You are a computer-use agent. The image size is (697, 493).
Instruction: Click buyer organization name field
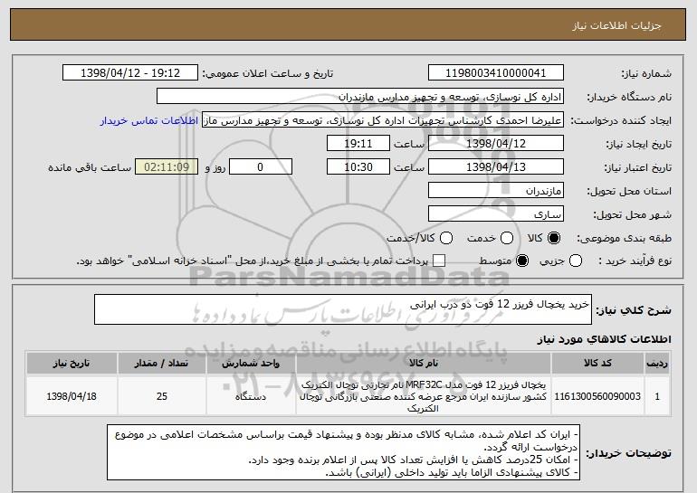pyautogui.click(x=360, y=97)
